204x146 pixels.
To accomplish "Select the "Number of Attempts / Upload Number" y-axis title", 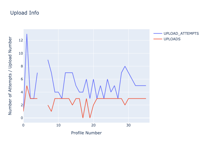I will click(x=10, y=76).
